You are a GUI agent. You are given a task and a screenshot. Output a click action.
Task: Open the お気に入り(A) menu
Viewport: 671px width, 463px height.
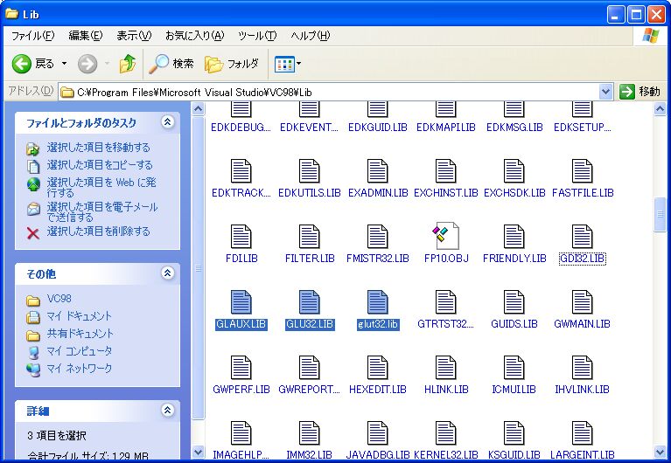click(x=195, y=36)
